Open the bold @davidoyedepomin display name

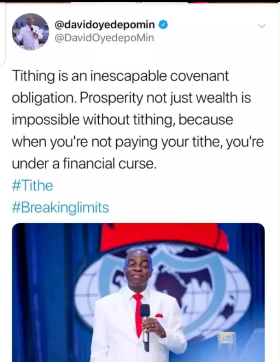(104, 25)
